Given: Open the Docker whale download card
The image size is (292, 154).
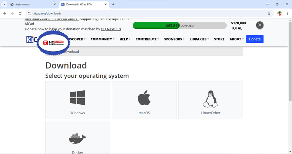Looking at the screenshot, I should tap(78, 137).
